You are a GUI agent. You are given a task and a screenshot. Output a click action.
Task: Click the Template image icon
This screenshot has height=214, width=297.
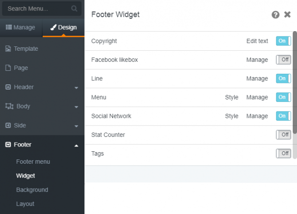(x=8, y=49)
